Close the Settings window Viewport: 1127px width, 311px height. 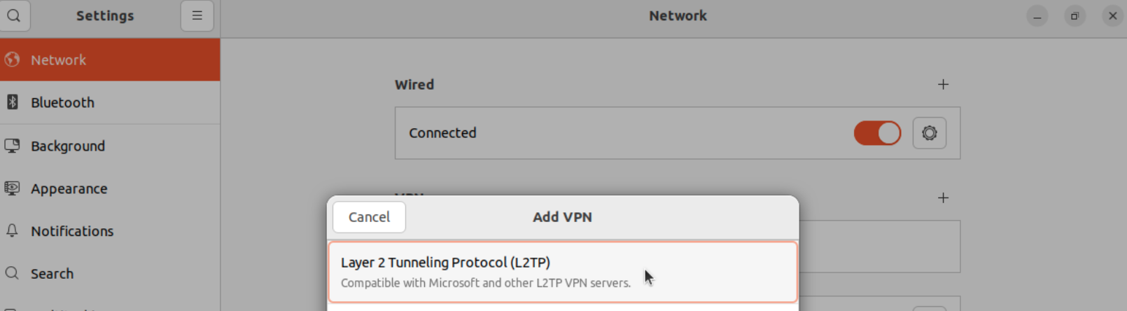(1112, 16)
